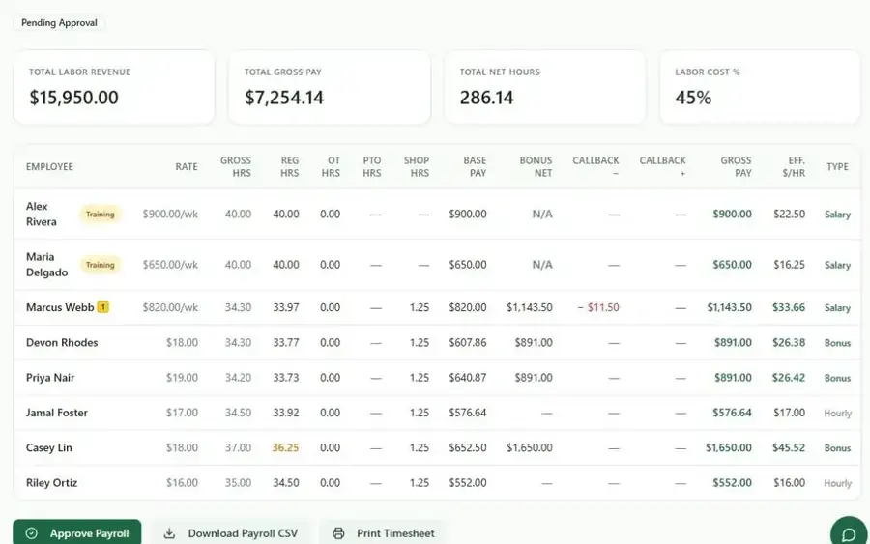Download Payroll CSV button
This screenshot has width=870, height=544.
pyautogui.click(x=231, y=533)
